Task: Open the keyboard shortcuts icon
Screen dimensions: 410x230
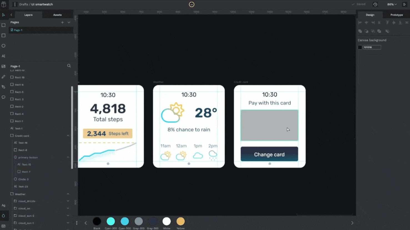Action: (x=4, y=226)
